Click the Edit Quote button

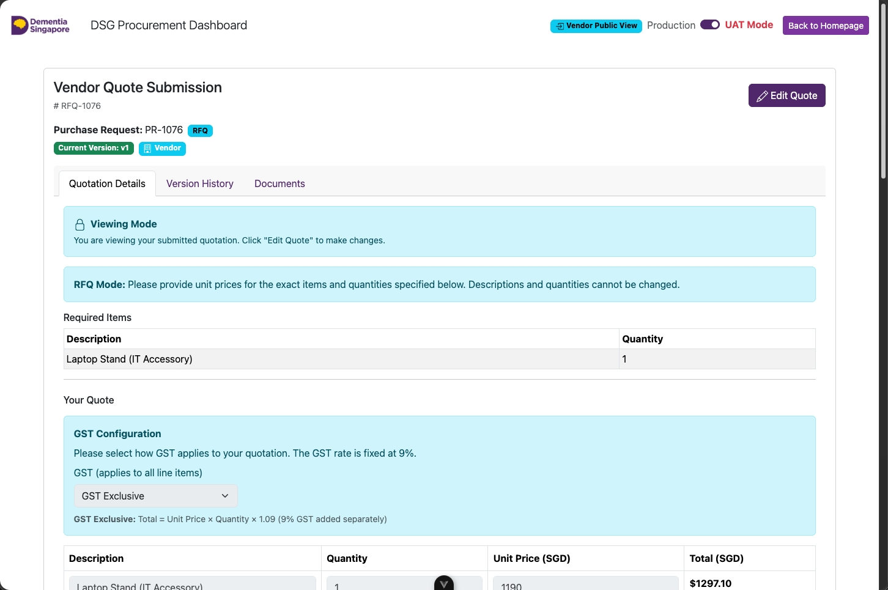786,95
